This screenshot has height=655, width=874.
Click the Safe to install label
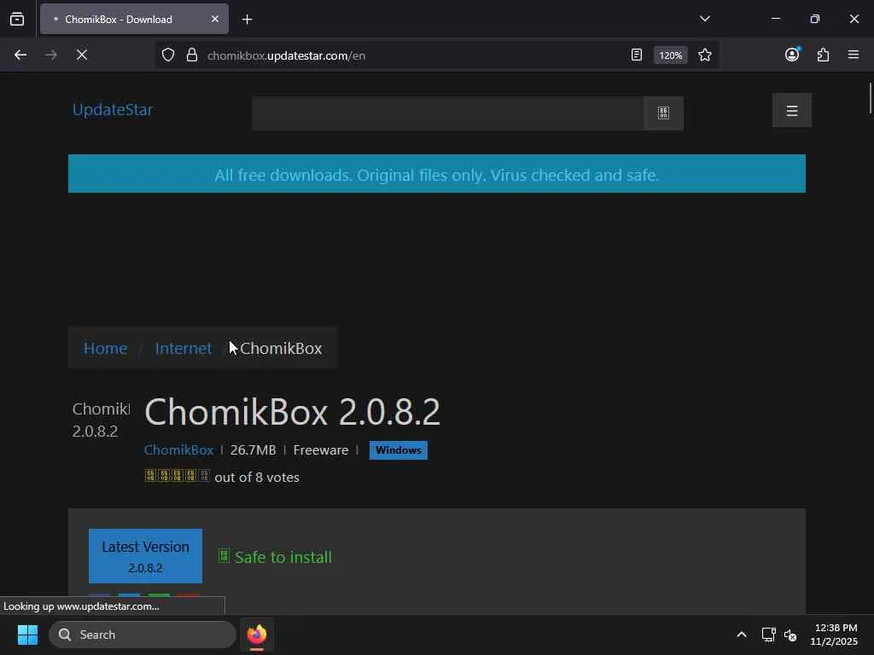[x=283, y=557]
